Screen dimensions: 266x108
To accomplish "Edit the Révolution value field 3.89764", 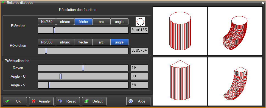I will [x=139, y=51].
